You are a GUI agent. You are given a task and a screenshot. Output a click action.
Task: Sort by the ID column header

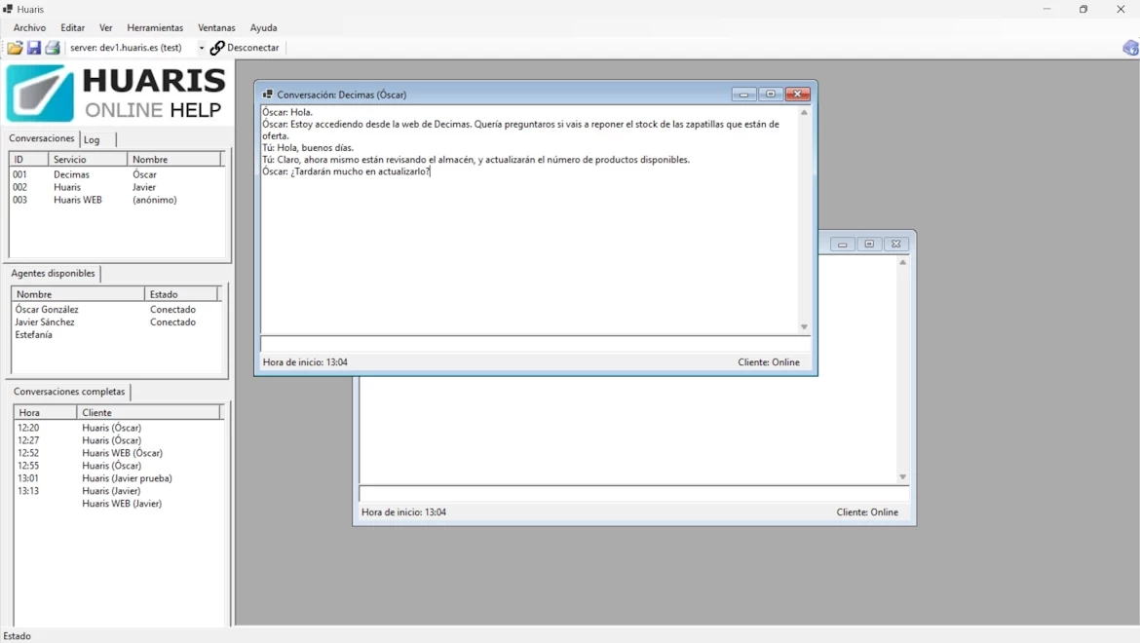[29, 159]
